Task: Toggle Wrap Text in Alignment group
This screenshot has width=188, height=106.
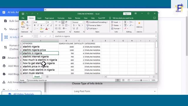Action: pos(66,22)
